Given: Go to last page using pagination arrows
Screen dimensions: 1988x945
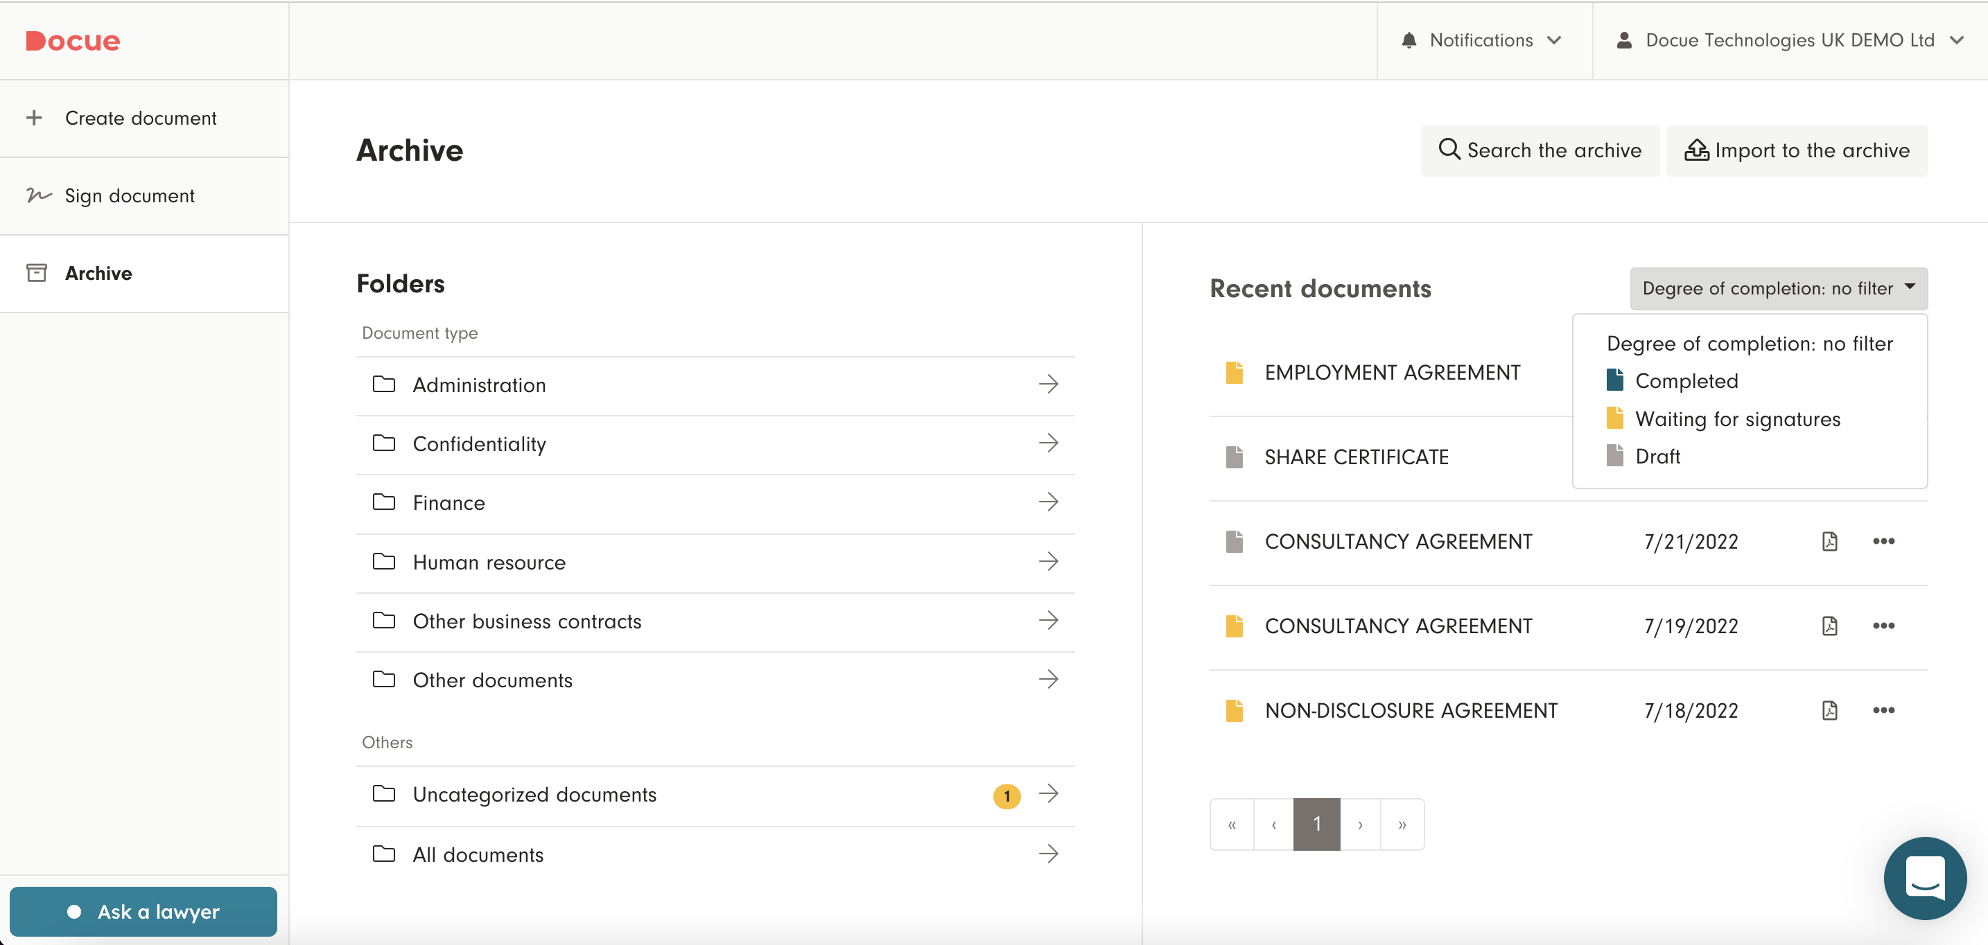Looking at the screenshot, I should tap(1402, 824).
